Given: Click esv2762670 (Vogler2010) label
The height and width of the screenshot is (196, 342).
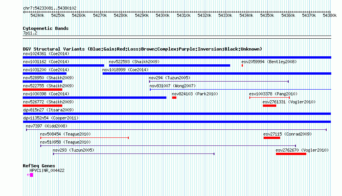Looking at the screenshot, I should point(302,150).
